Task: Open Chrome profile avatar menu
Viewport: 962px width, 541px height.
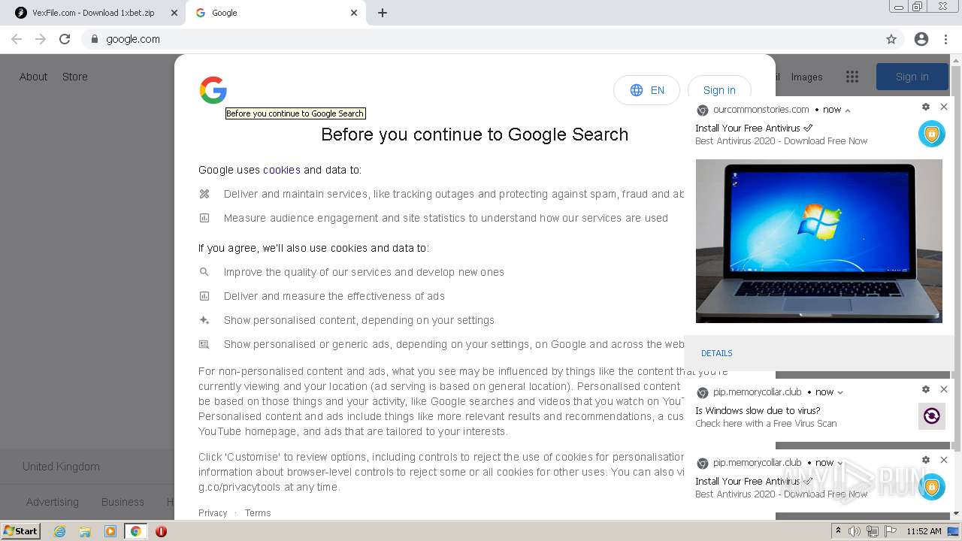Action: click(x=921, y=39)
